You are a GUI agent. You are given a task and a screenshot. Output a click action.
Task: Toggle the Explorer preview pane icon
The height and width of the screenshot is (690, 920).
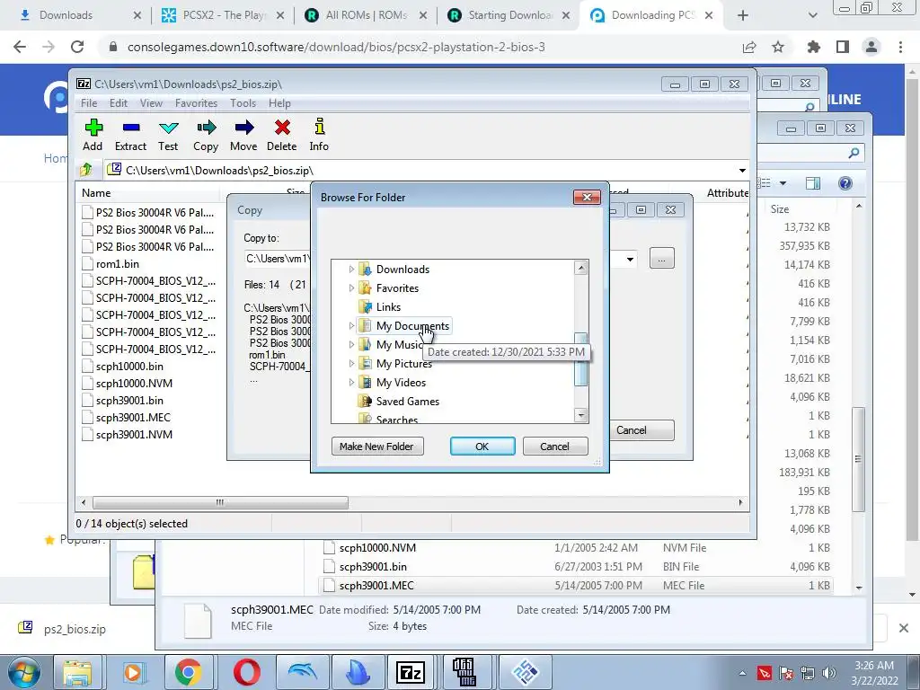[813, 183]
